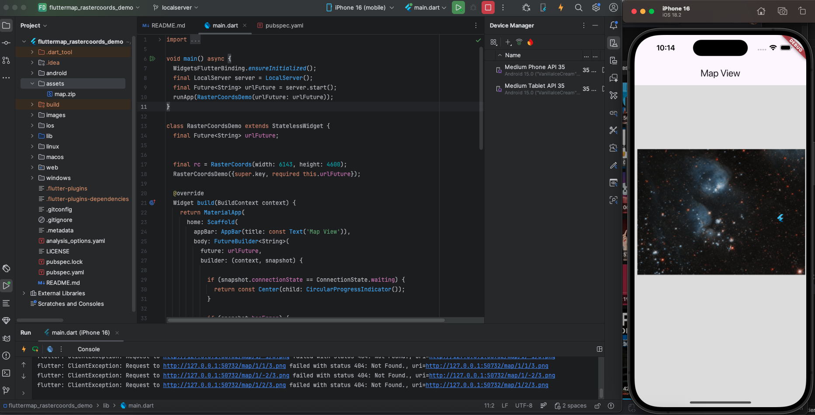Viewport: 815px width, 415px height.
Task: Switch to the pubspec.yaml tab
Action: 284,25
